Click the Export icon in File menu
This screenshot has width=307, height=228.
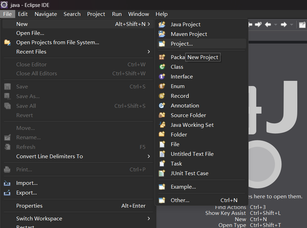7,192
